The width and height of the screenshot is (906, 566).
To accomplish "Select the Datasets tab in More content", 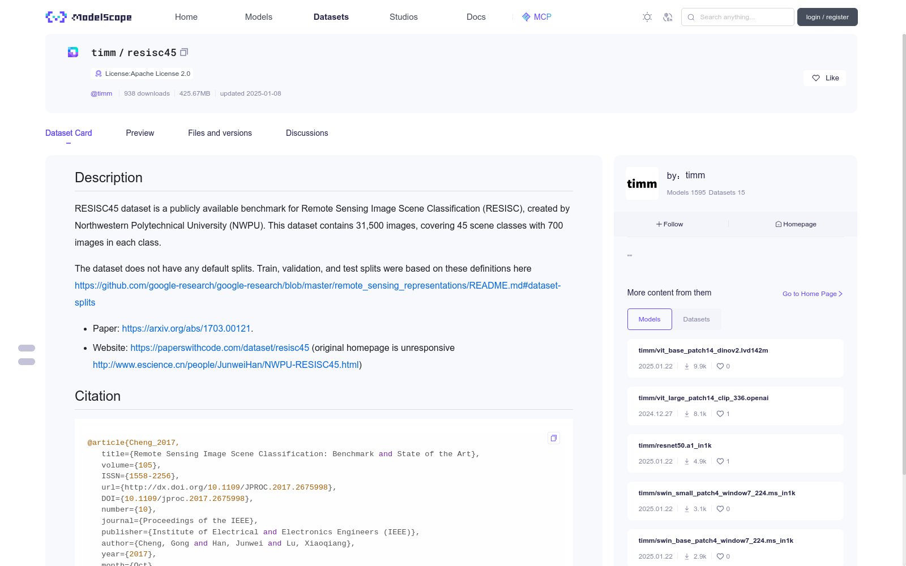I will (x=696, y=319).
